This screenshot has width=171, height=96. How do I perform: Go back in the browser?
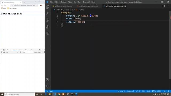point(2,5)
